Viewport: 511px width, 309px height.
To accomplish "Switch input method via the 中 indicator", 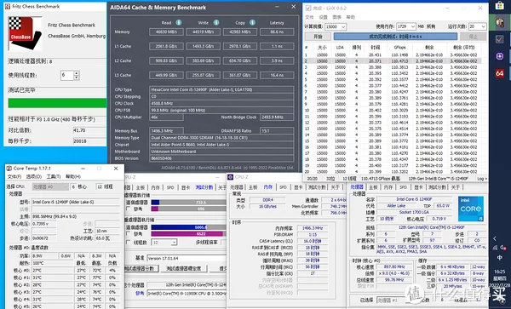I will 500,258.
